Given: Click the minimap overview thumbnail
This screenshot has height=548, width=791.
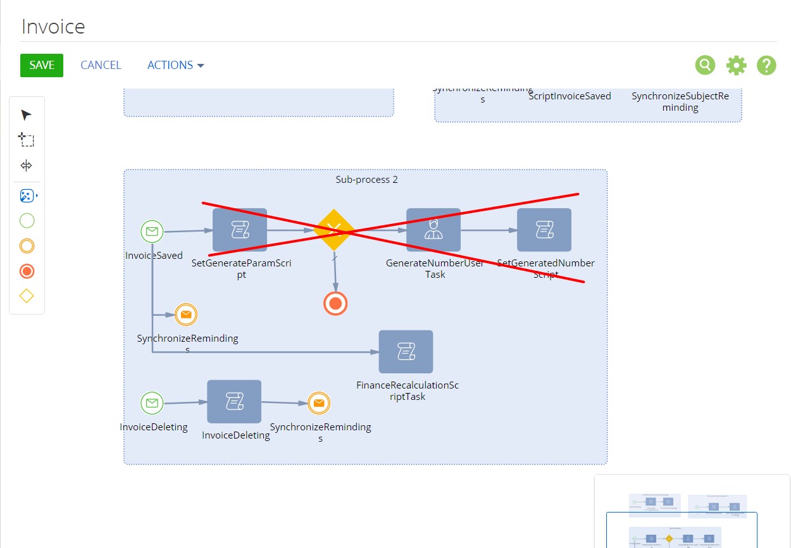Looking at the screenshot, I should point(692,511).
